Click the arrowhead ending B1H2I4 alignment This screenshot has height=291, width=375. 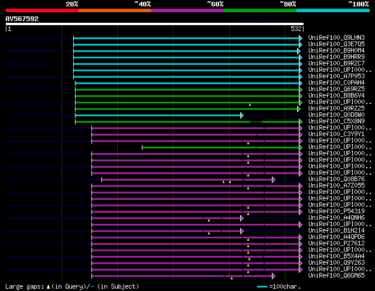point(242,231)
